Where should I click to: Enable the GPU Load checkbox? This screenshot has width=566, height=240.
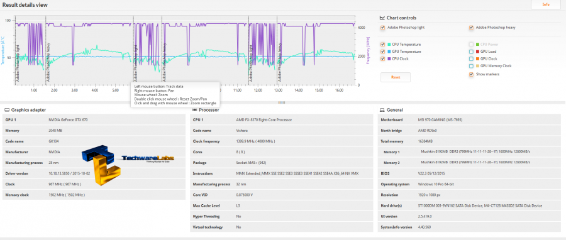471,52
